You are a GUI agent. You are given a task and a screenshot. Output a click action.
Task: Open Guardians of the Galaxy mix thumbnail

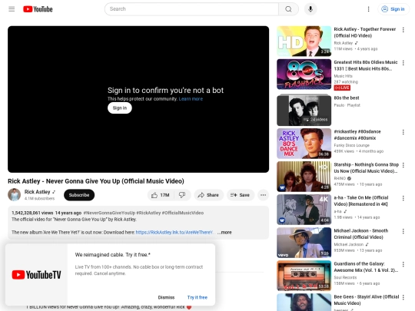click(x=304, y=276)
